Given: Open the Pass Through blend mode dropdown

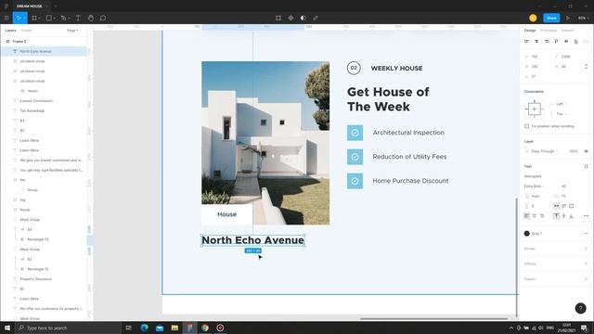Looking at the screenshot, I should (x=544, y=151).
